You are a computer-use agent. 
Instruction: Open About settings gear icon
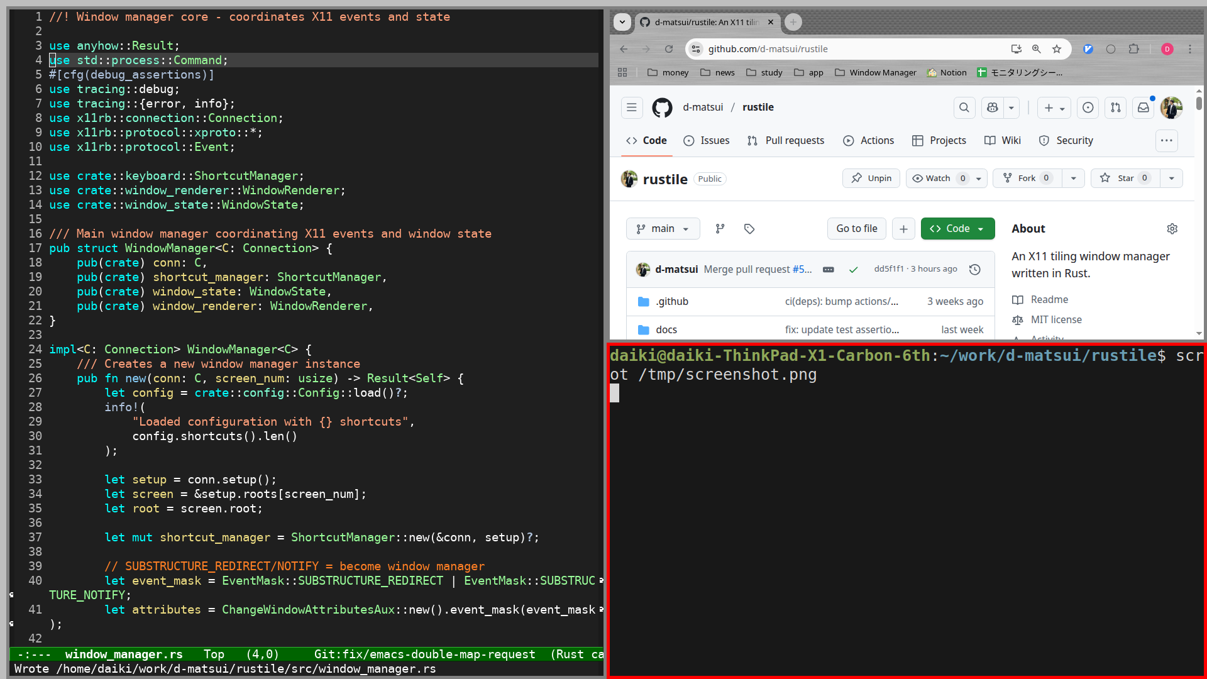pos(1172,229)
